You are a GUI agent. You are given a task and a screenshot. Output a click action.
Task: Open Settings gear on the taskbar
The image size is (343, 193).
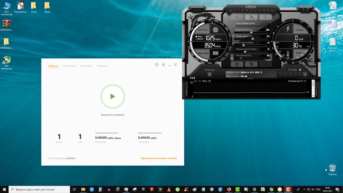point(254,189)
